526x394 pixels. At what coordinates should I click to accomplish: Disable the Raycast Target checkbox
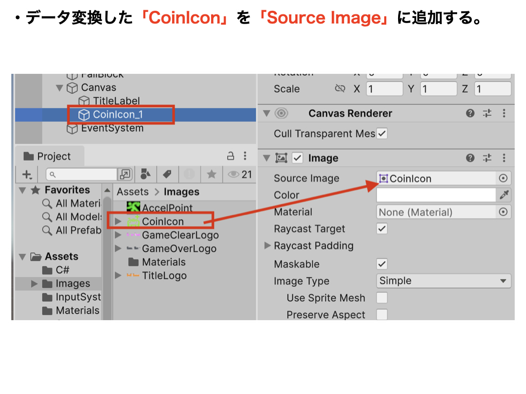tap(382, 229)
